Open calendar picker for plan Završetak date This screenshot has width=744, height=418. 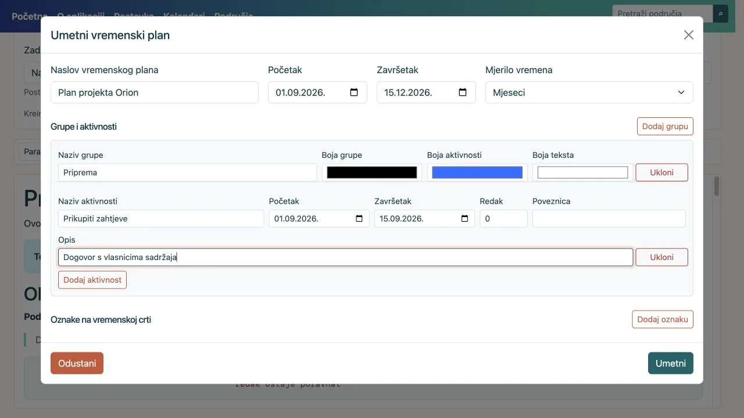(x=463, y=92)
